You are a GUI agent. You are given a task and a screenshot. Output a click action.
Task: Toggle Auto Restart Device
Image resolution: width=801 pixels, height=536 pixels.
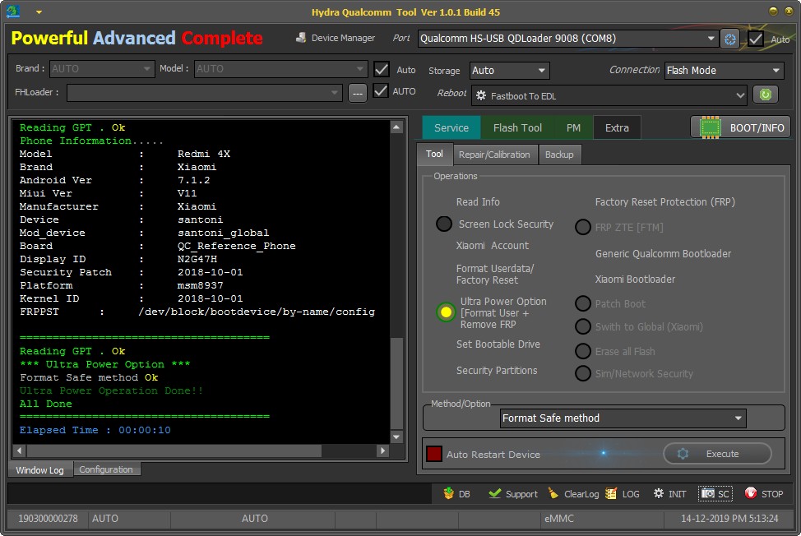coord(433,454)
